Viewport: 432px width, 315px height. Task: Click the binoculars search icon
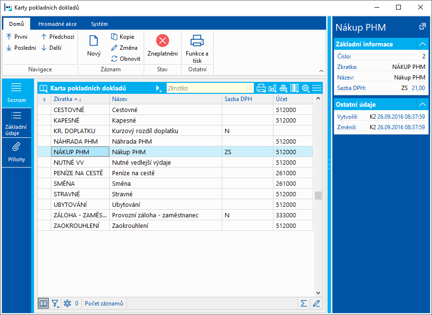tap(284, 88)
